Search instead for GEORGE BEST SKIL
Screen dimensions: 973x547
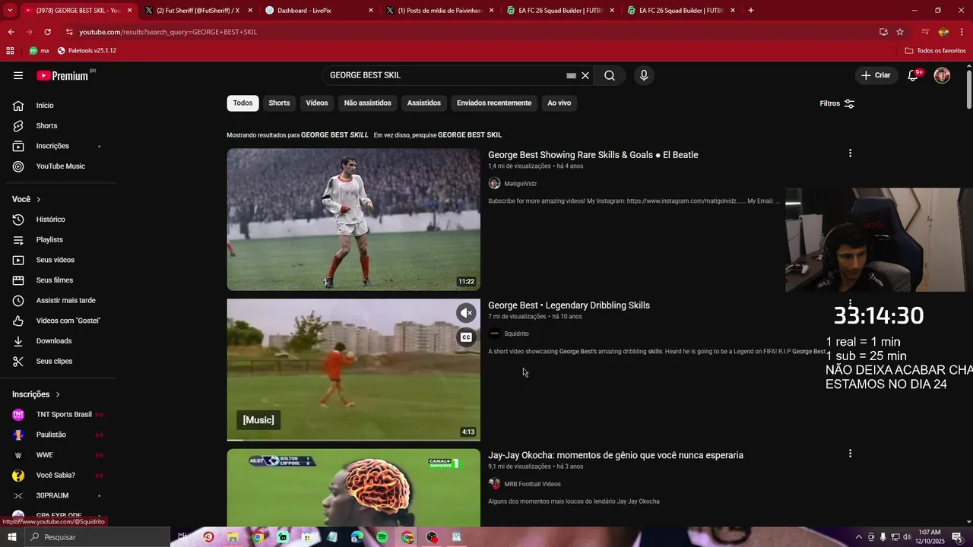470,135
